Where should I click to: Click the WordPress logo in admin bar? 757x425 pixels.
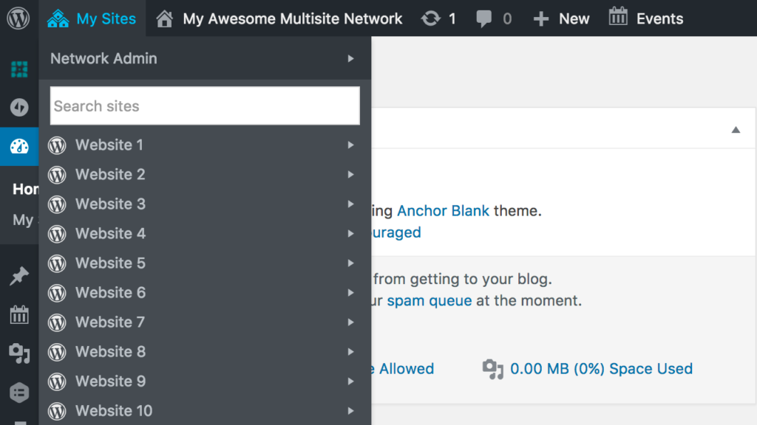(18, 18)
